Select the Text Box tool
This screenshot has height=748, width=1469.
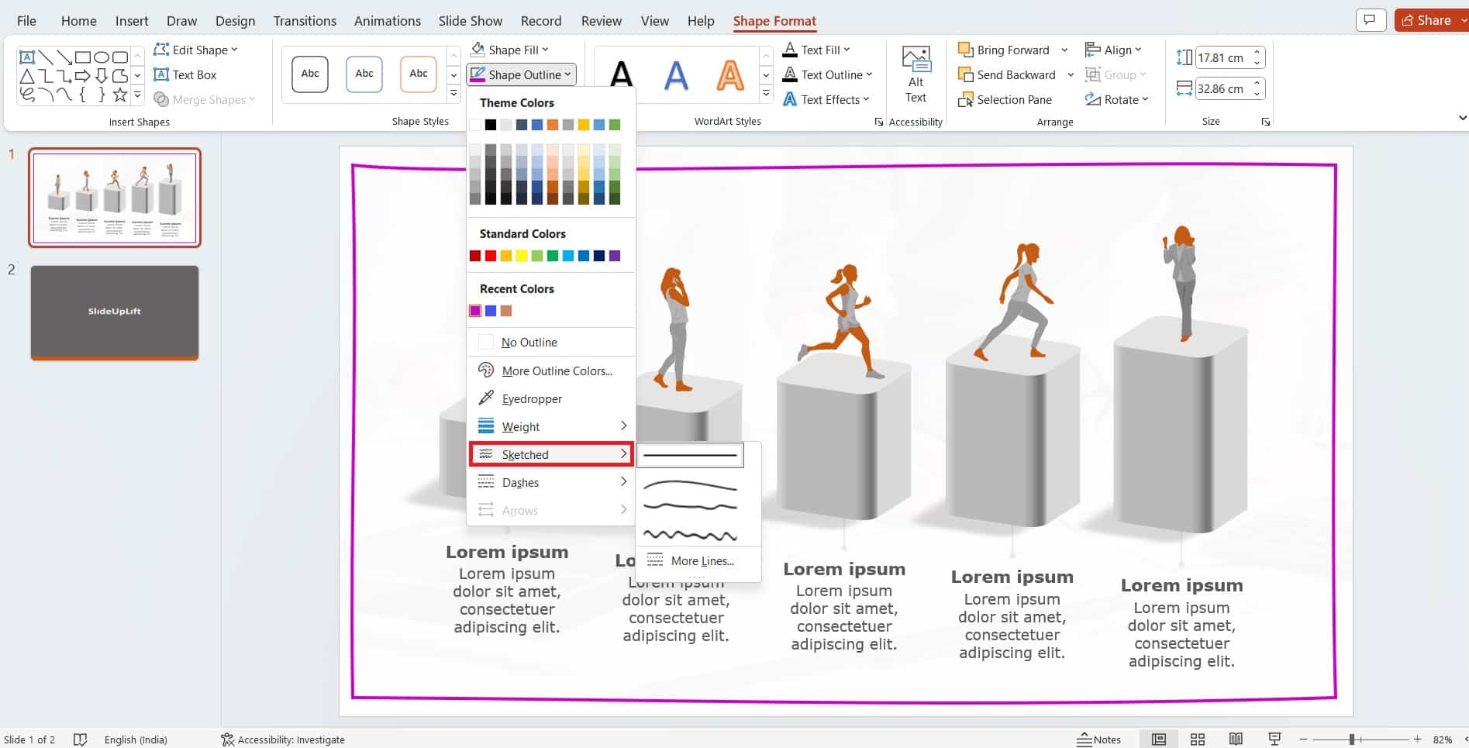click(192, 74)
